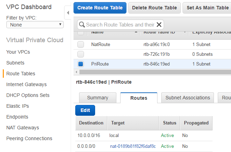This screenshot has height=152, width=231.
Task: Tick the select-all header checkbox
Action: pyautogui.click(x=80, y=33)
